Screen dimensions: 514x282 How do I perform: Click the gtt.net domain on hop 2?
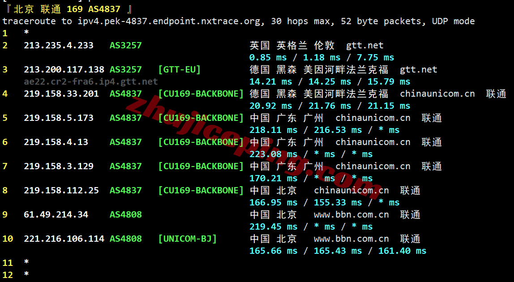coord(364,45)
